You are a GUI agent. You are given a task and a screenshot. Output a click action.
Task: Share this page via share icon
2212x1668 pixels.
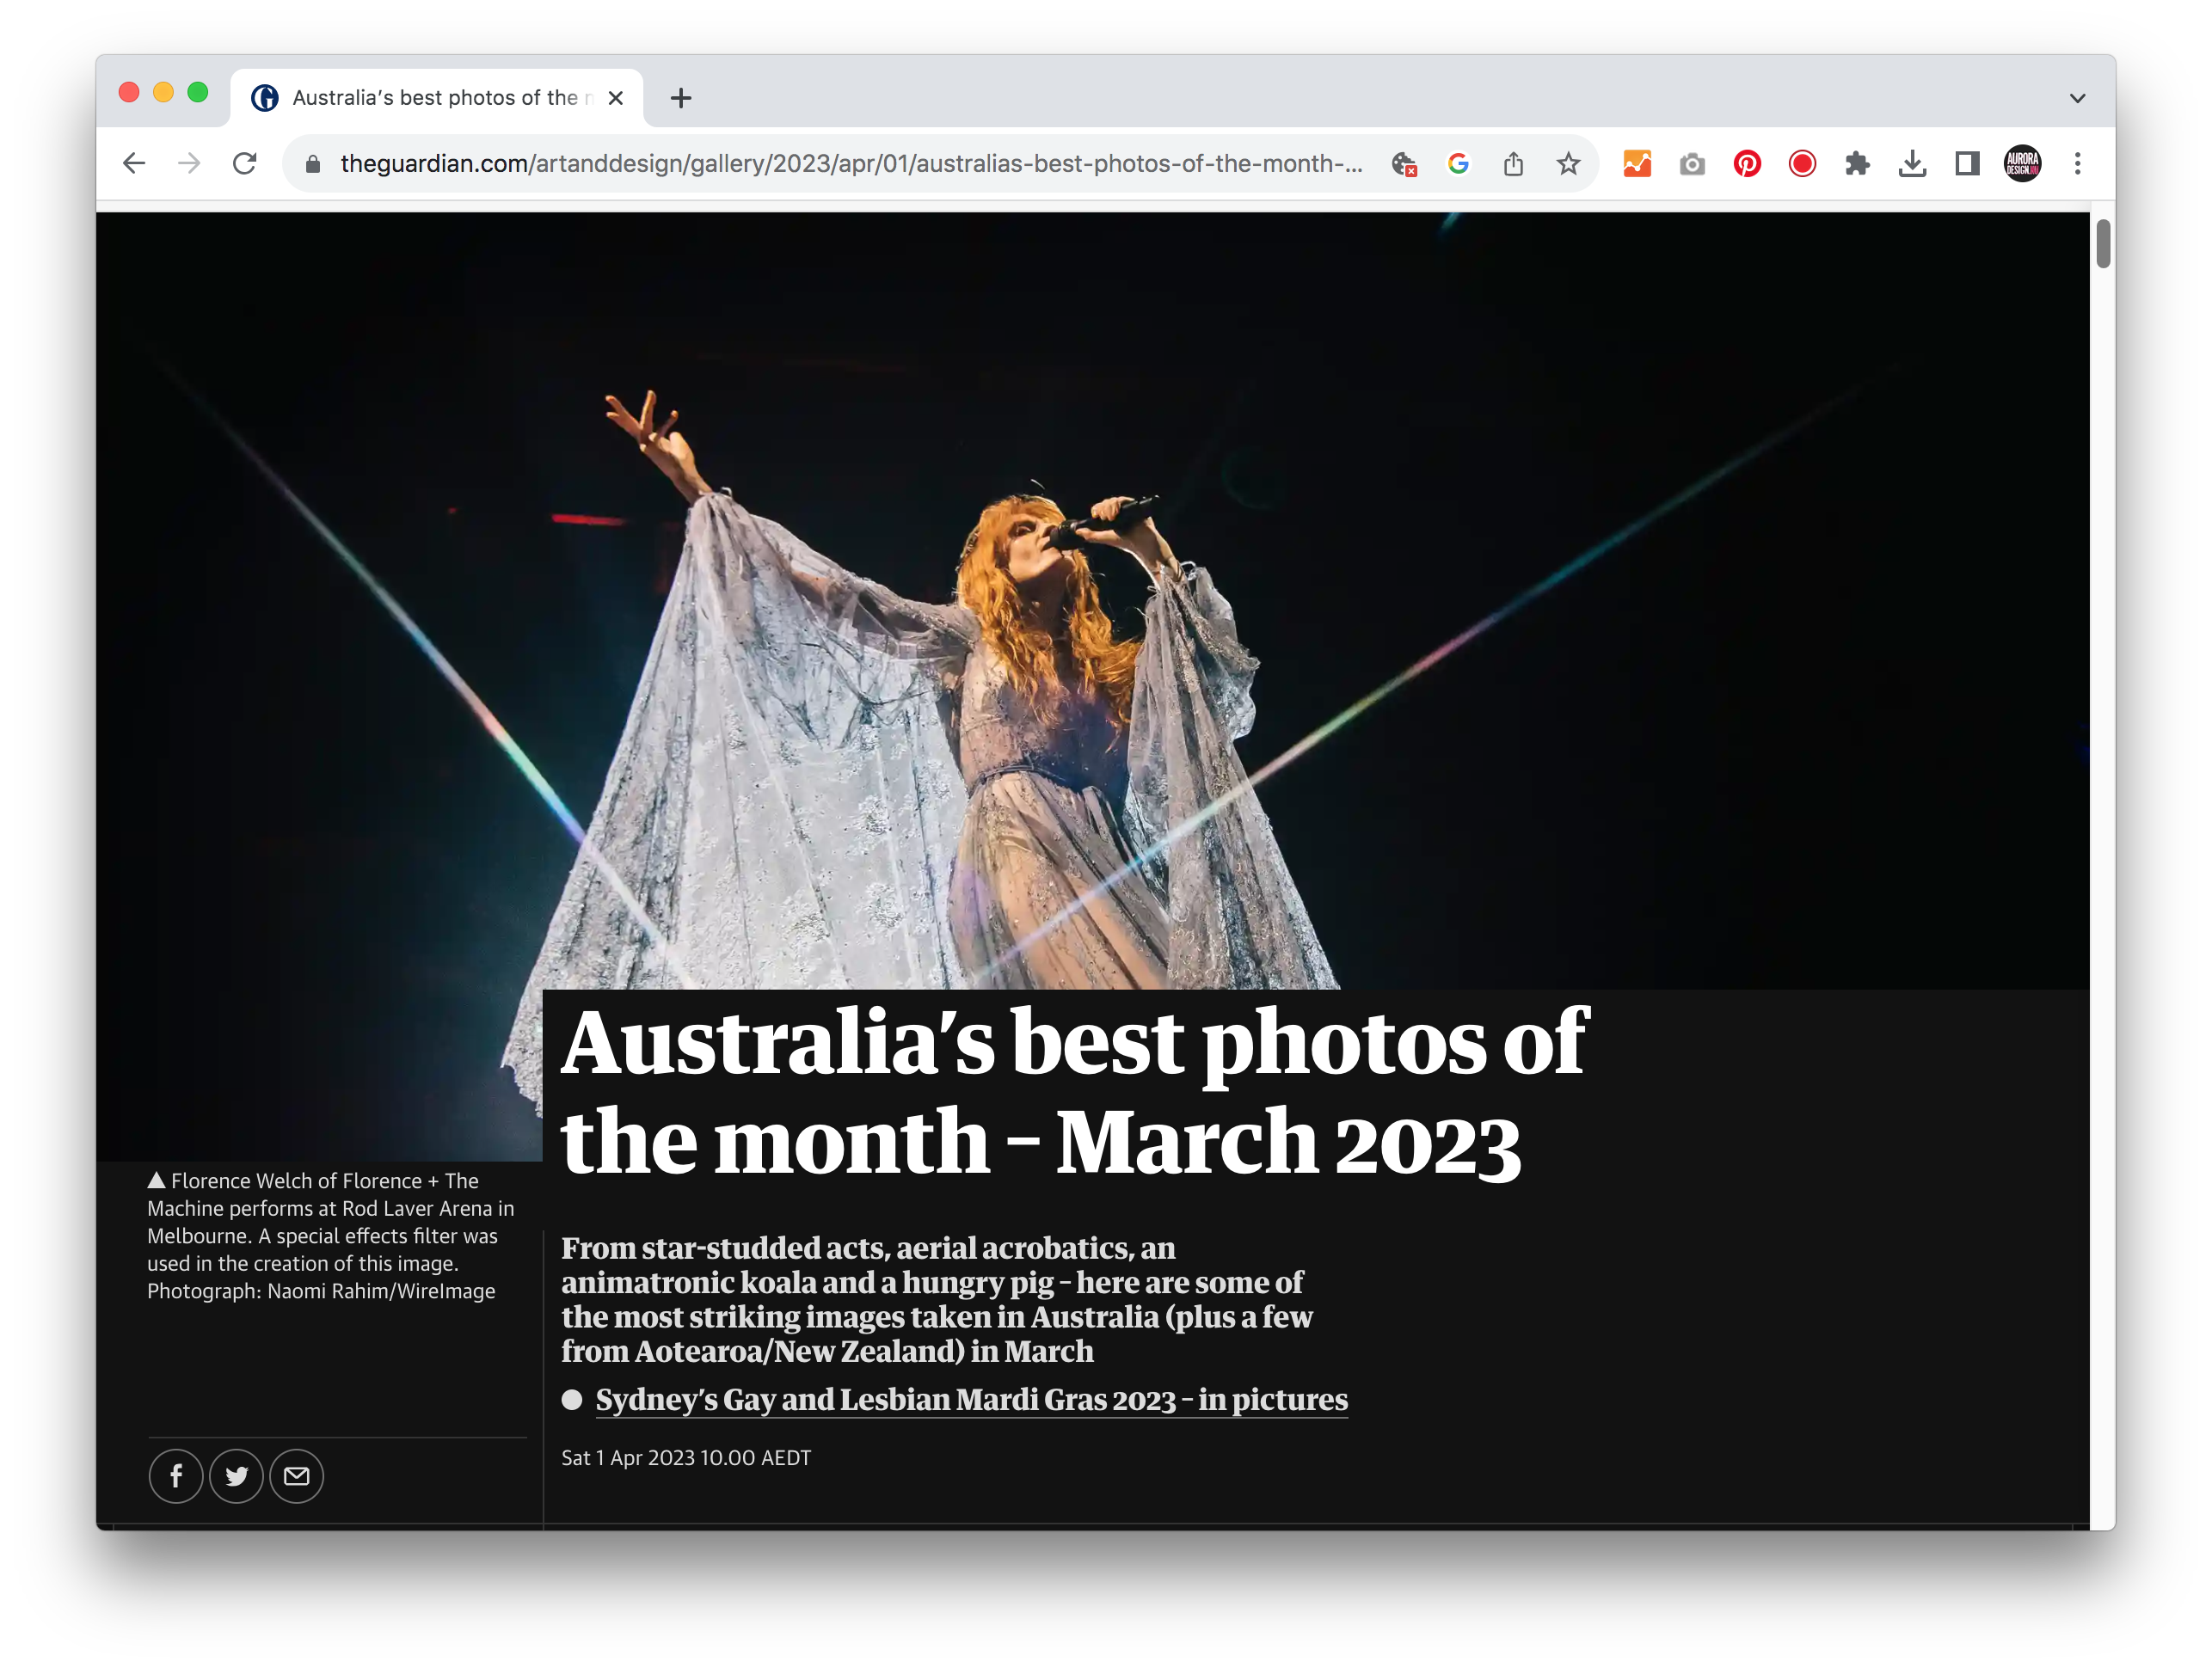click(1514, 164)
